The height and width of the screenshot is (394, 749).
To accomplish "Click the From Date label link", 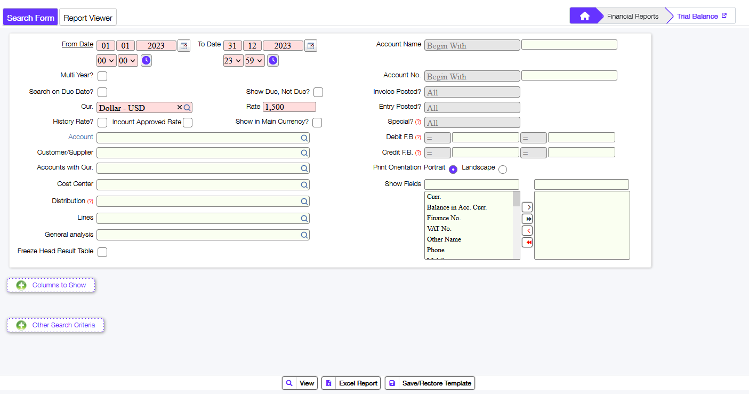I will click(x=77, y=44).
